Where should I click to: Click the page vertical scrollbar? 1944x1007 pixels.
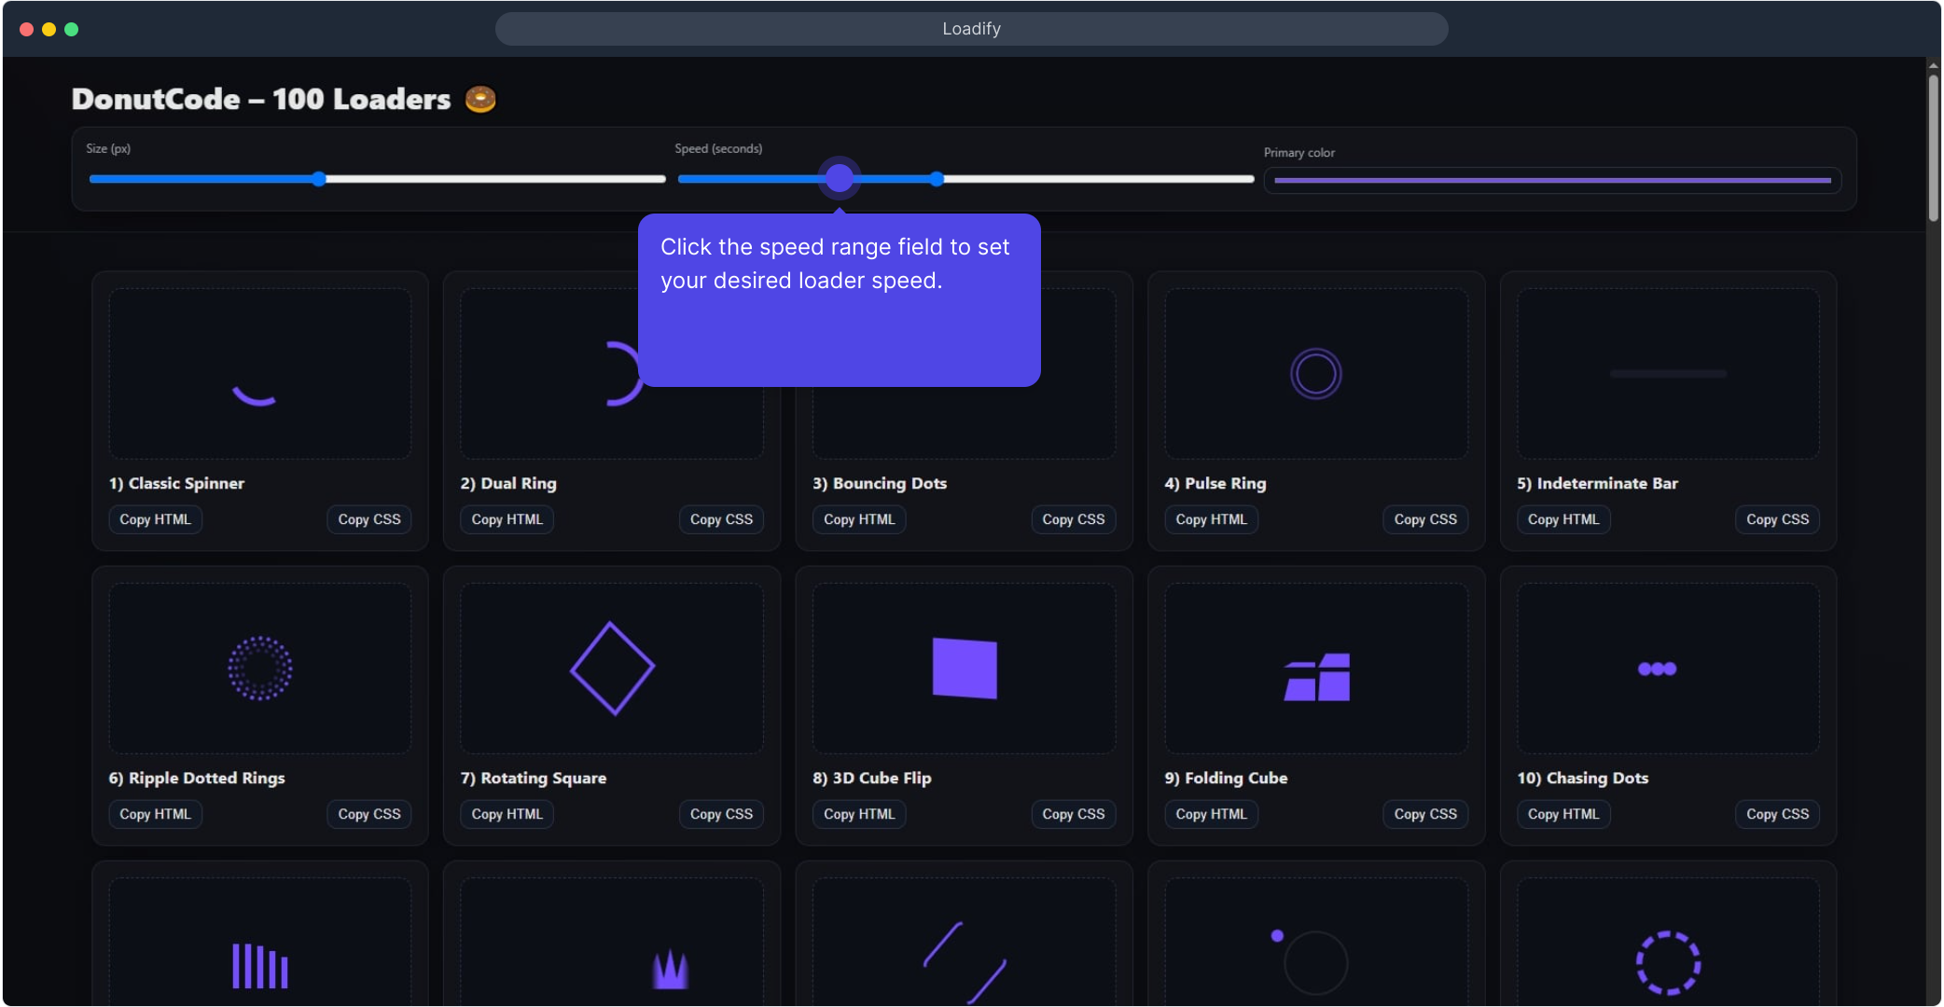[x=1934, y=149]
